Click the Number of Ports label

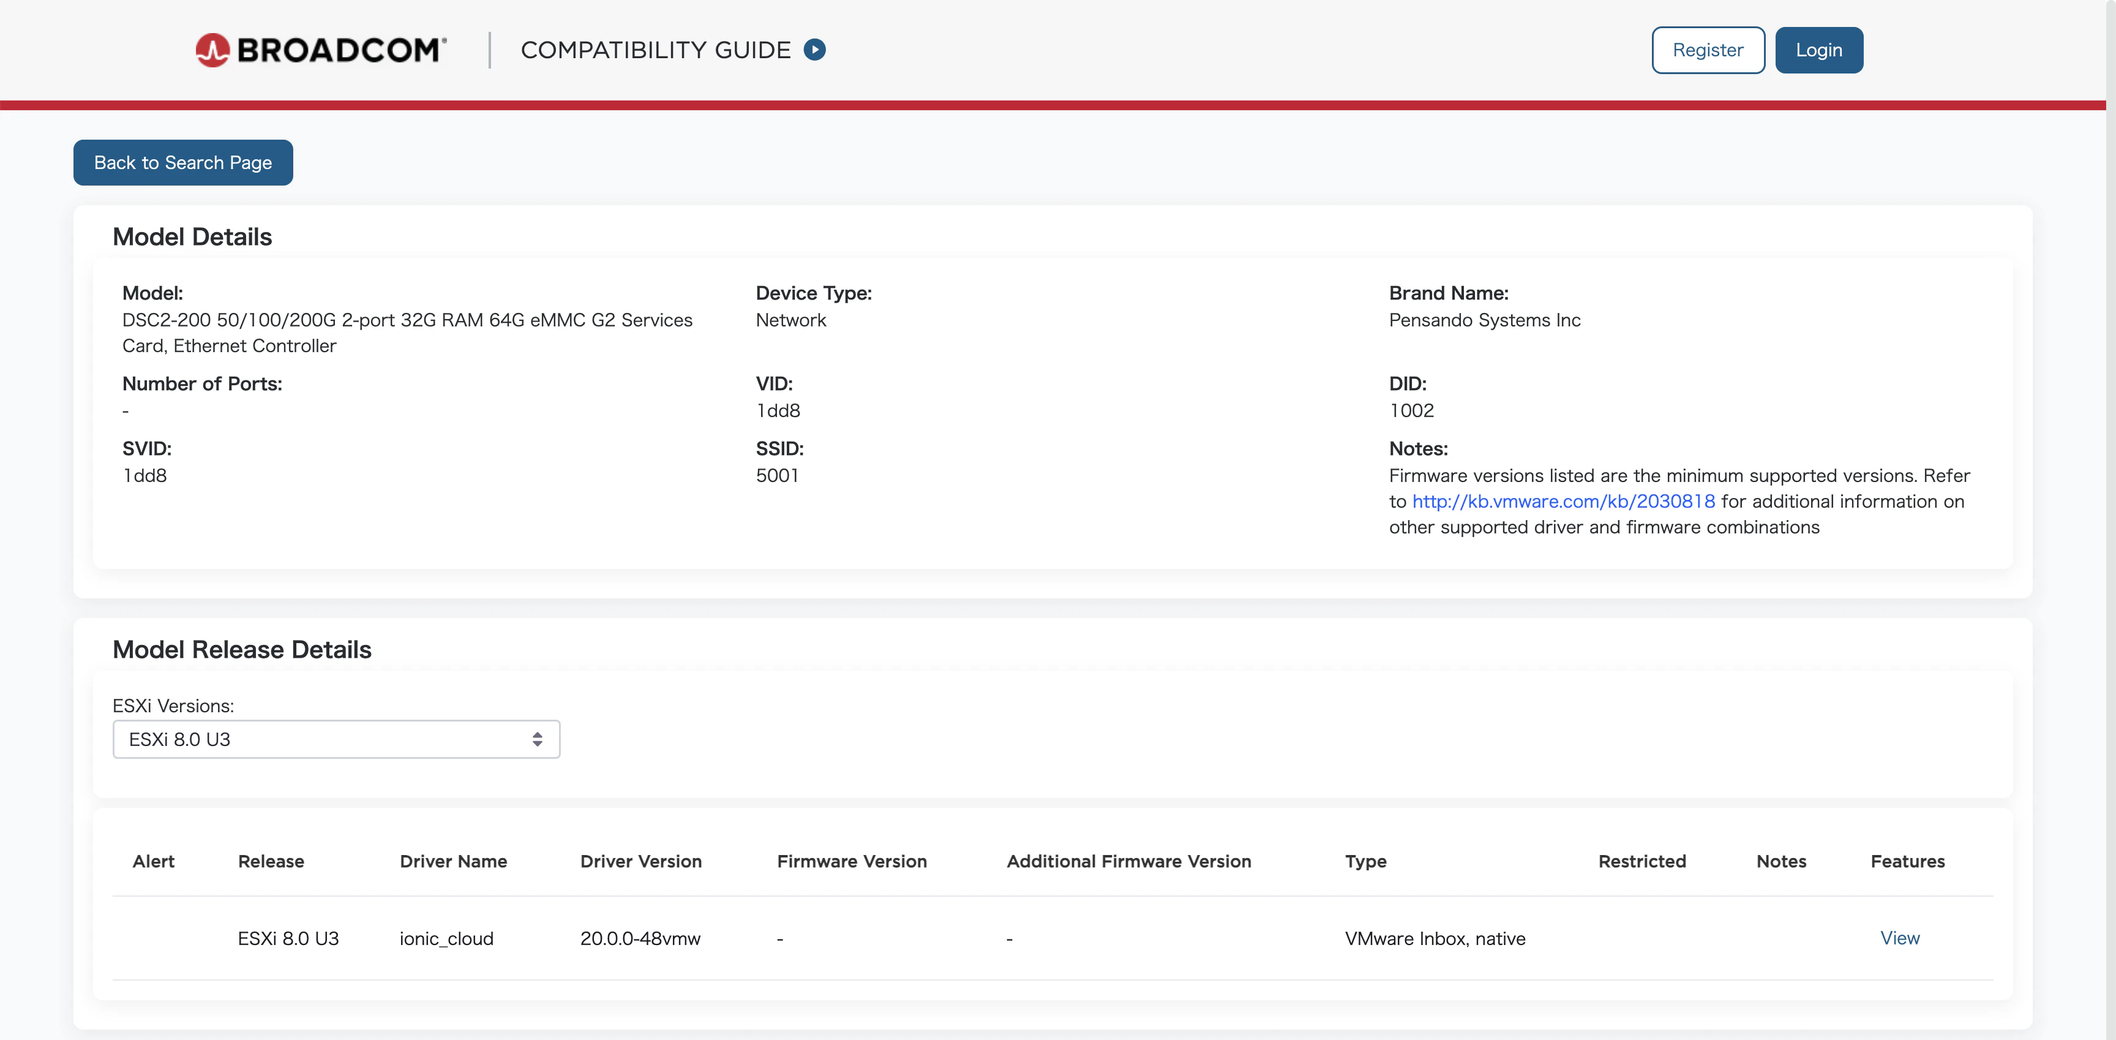(x=202, y=383)
